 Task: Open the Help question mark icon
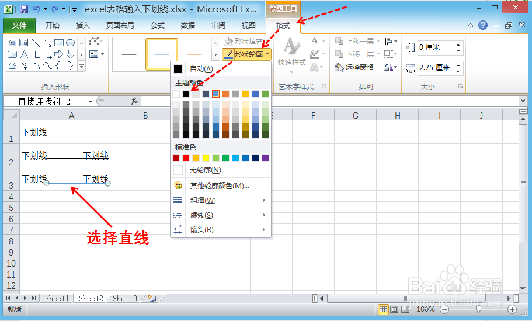click(x=483, y=25)
